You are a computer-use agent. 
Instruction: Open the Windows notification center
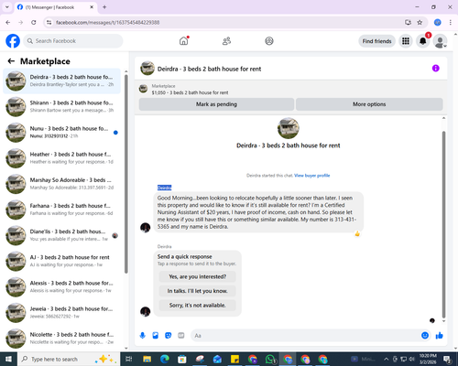tap(447, 359)
